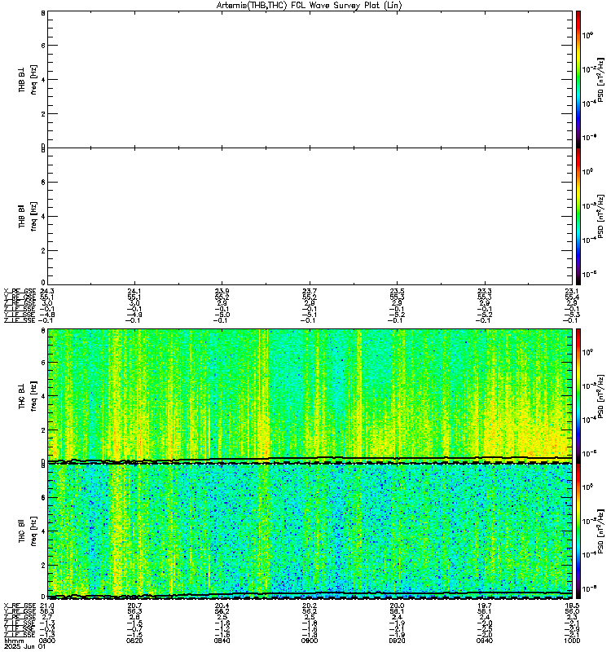
Task: Select the THC B⊥ freq axis label
Action: tap(28, 396)
